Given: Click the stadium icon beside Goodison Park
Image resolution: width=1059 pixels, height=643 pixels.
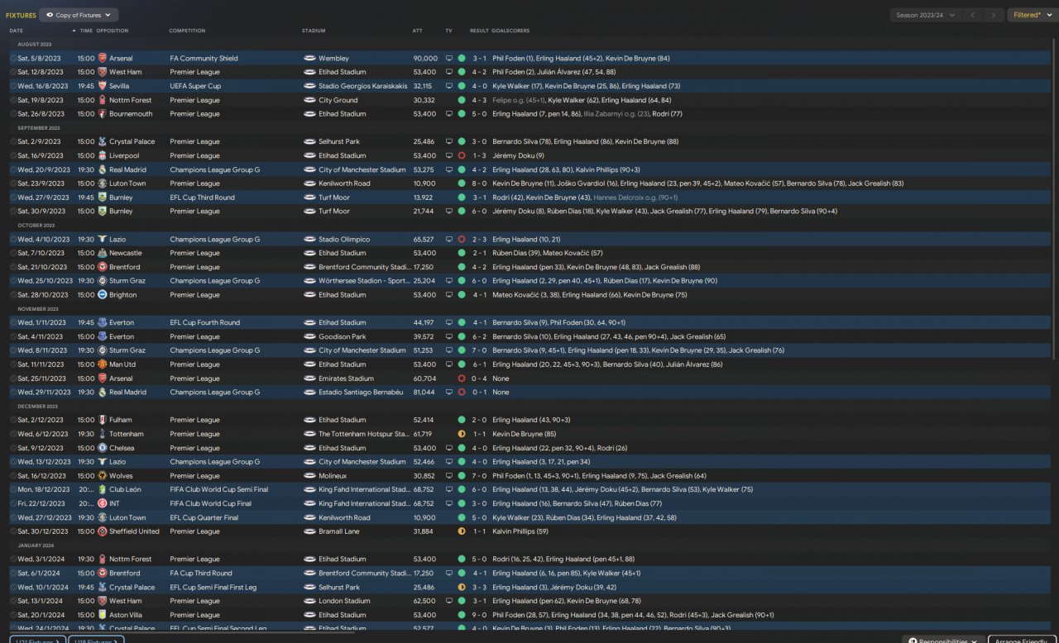Looking at the screenshot, I should point(309,336).
